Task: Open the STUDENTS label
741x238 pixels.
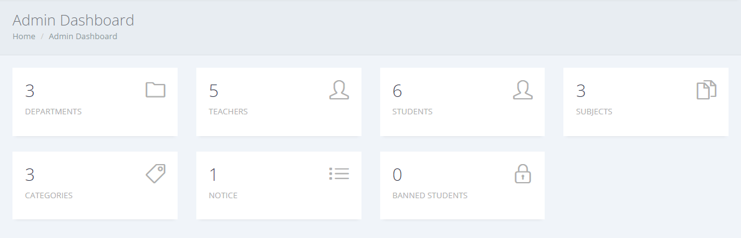Action: point(412,112)
